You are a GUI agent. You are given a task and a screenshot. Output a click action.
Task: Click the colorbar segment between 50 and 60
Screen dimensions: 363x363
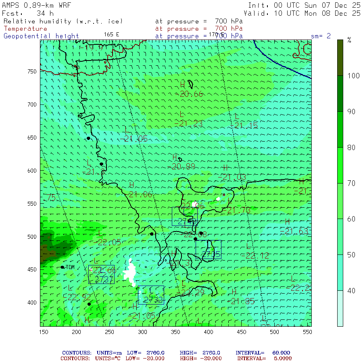[x=340, y=237]
